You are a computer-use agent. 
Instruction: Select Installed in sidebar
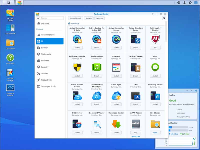(50, 23)
